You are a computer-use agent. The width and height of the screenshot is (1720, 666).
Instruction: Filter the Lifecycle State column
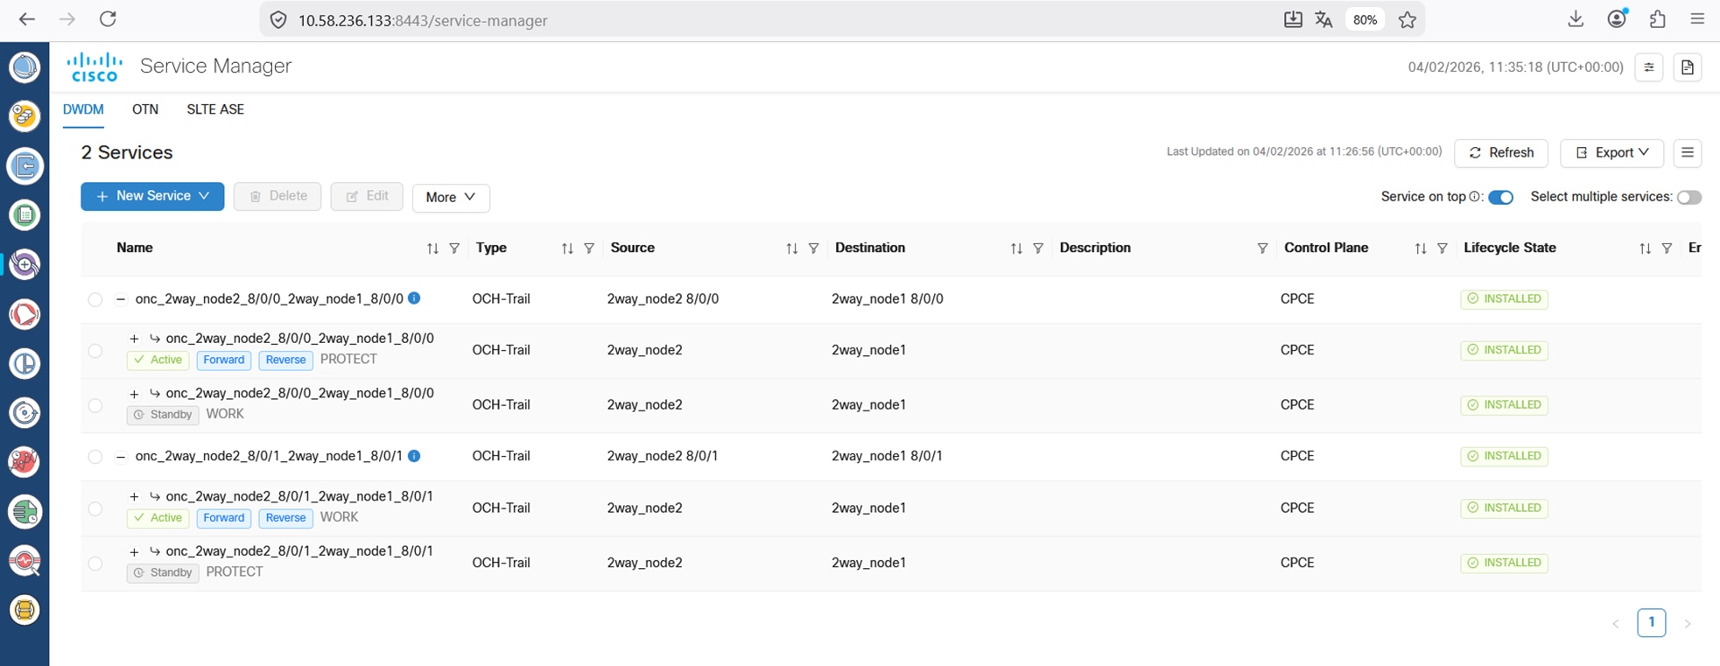(x=1667, y=249)
